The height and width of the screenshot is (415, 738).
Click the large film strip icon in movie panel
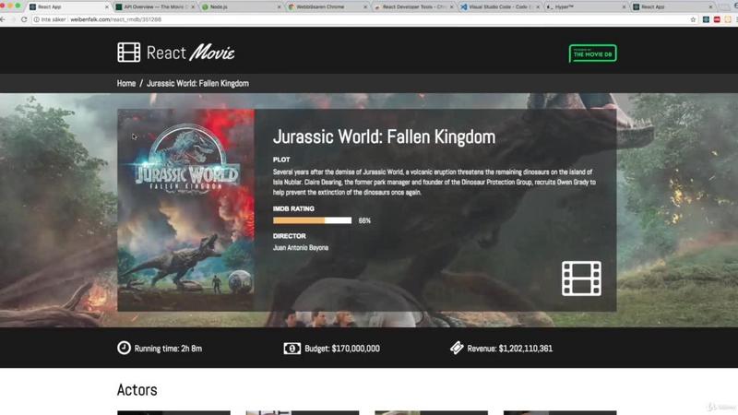tap(581, 279)
